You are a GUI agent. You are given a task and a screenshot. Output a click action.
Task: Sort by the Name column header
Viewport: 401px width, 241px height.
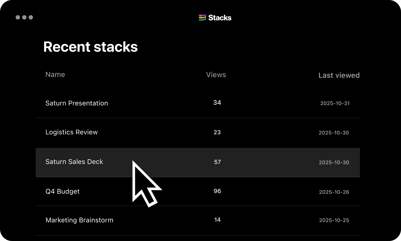point(55,74)
